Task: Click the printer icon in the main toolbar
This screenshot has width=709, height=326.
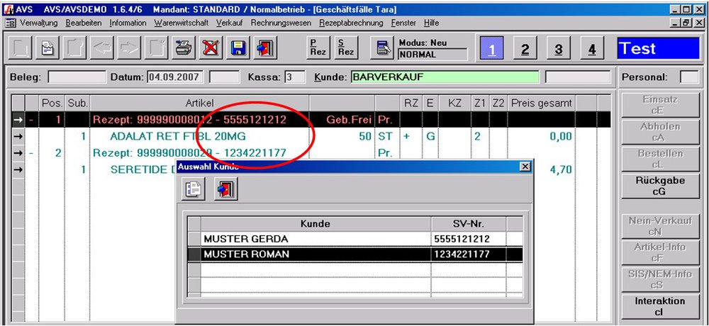Action: [x=184, y=48]
